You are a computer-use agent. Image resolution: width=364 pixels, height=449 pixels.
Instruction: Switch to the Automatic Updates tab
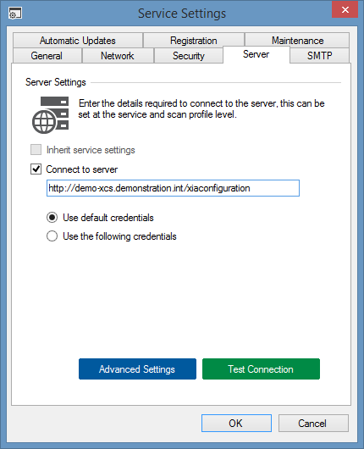[x=78, y=41]
